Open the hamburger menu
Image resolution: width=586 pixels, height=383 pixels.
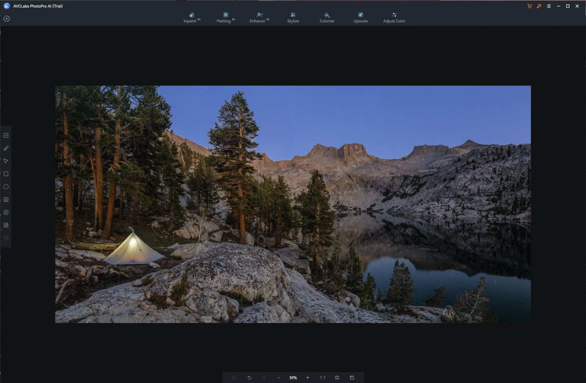coord(549,6)
